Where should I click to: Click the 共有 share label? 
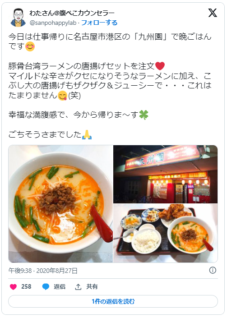92,286
